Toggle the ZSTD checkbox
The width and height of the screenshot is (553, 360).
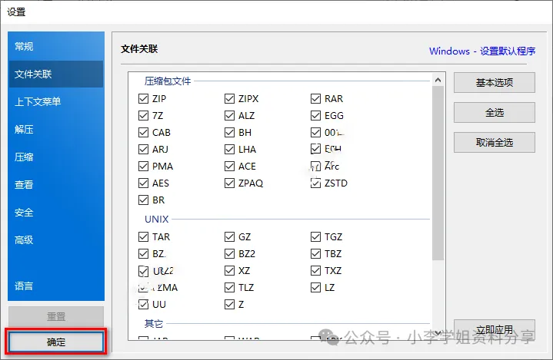pyautogui.click(x=315, y=183)
